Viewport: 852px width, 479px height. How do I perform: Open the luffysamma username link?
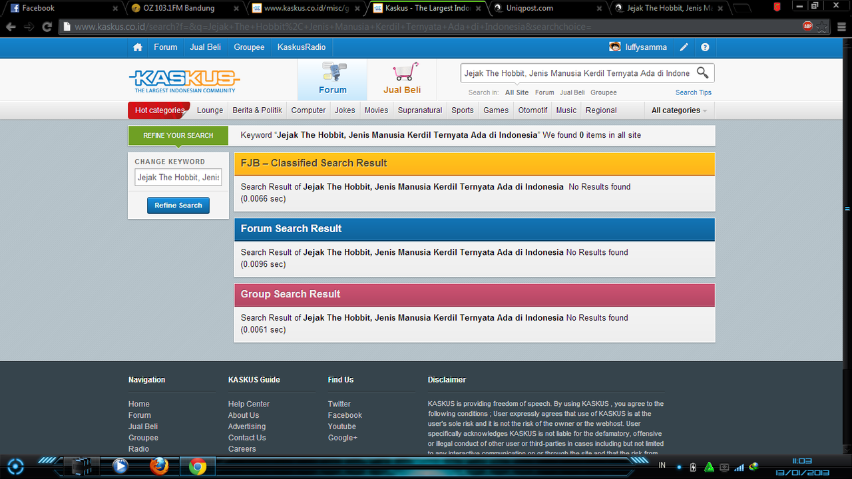tap(646, 47)
